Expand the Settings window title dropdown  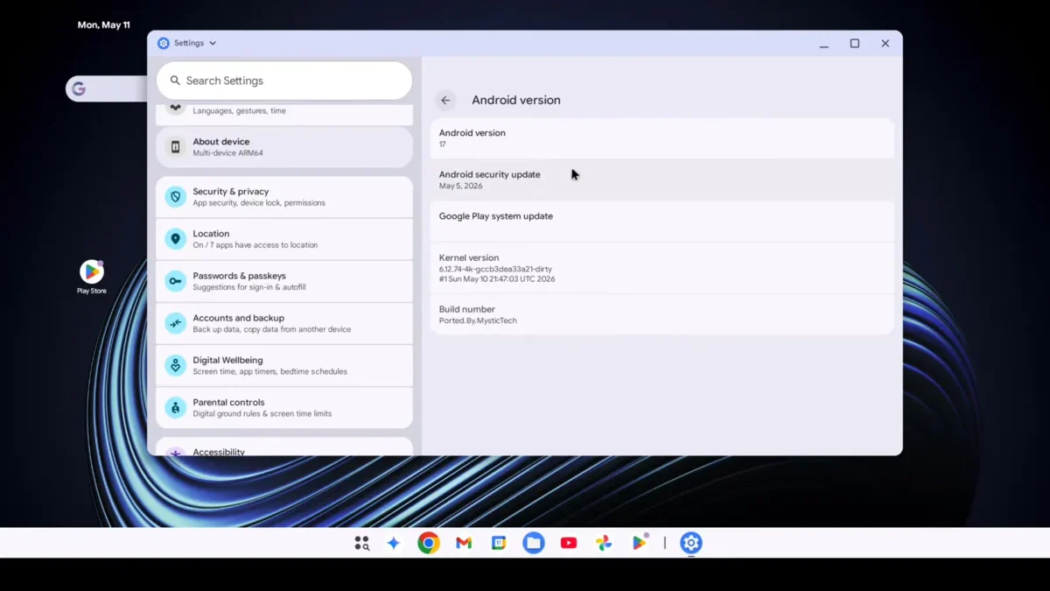tap(213, 43)
